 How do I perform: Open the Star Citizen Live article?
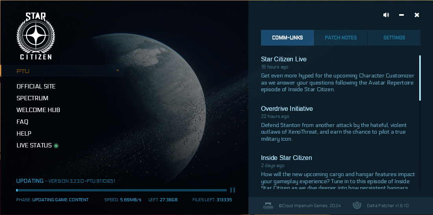(283, 59)
